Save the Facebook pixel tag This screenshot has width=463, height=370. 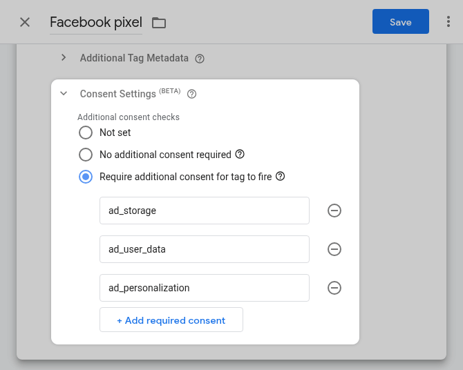(x=400, y=21)
